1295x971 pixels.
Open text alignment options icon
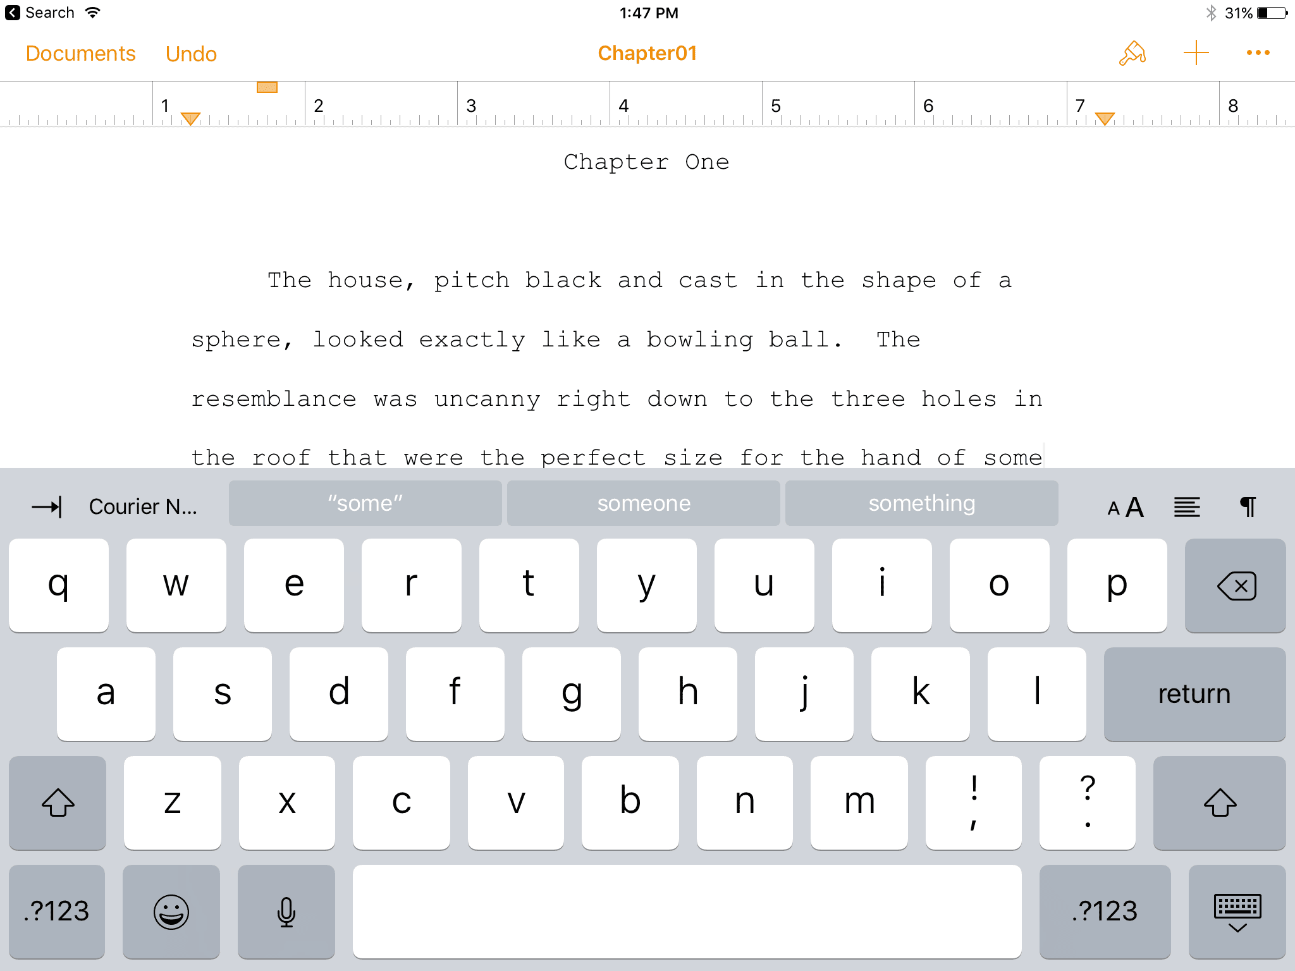pos(1186,503)
